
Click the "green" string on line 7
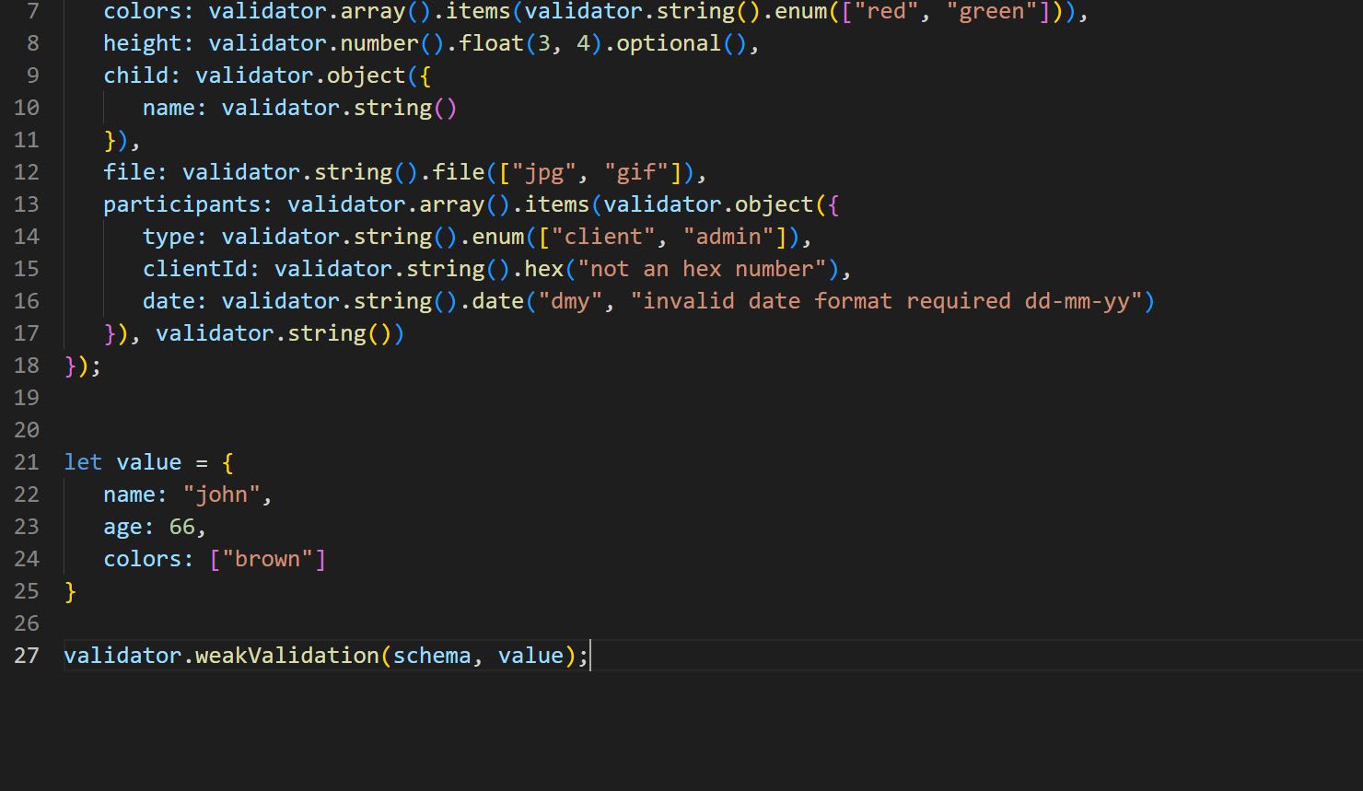(x=993, y=11)
